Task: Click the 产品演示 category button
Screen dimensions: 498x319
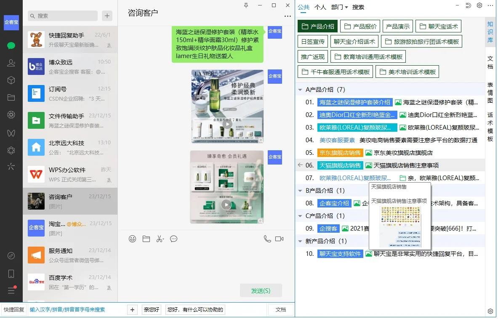Action: [x=398, y=27]
